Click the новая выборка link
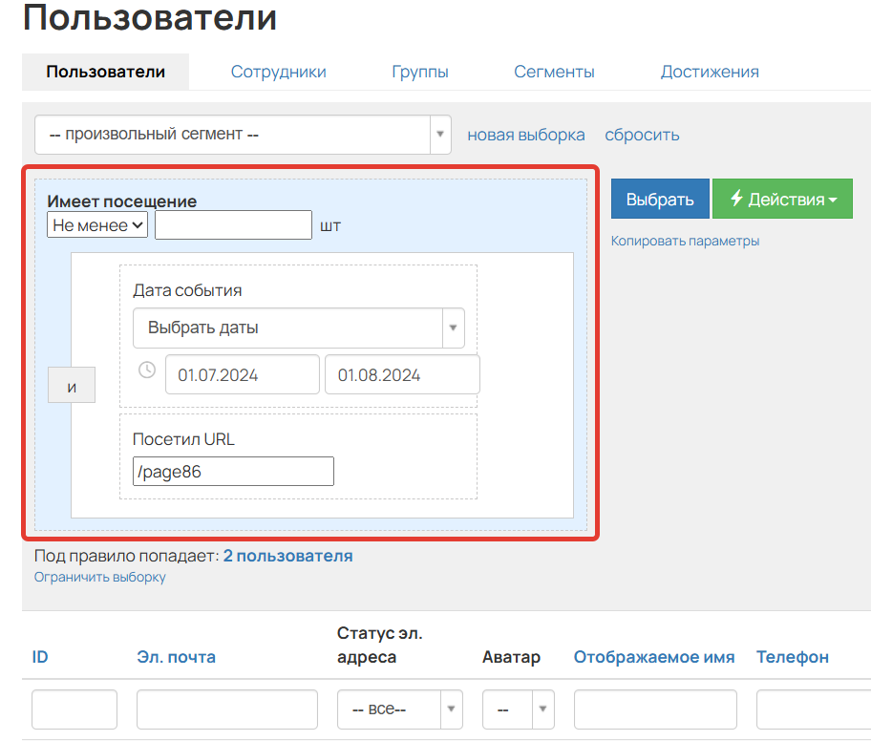This screenshot has height=741, width=871. coord(525,135)
